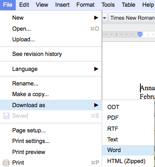Expand the Language submenu
Screen dimensions: 155x167
[51, 69]
